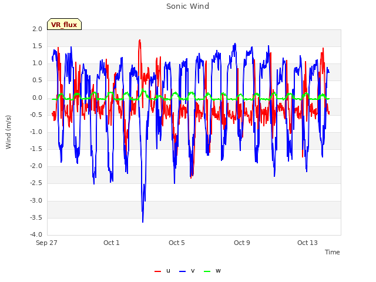
Task: Click the -3.5 y-axis tick label
Action: tap(36, 217)
